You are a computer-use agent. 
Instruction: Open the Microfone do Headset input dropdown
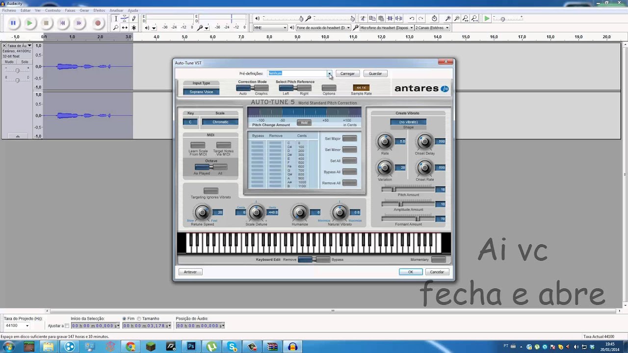click(387, 28)
